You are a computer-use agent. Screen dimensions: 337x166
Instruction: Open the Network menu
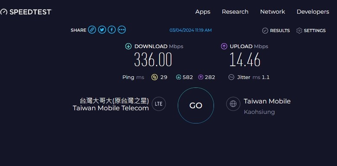click(273, 12)
